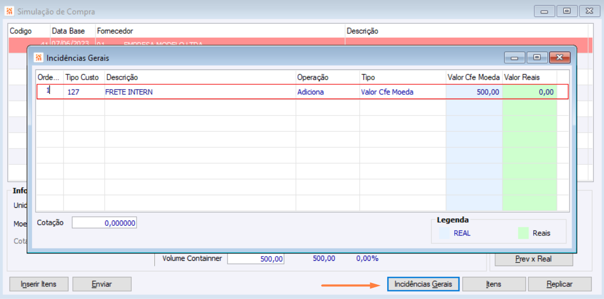The height and width of the screenshot is (299, 604).
Task: Close the Simulação de Compra window
Action: 590,11
